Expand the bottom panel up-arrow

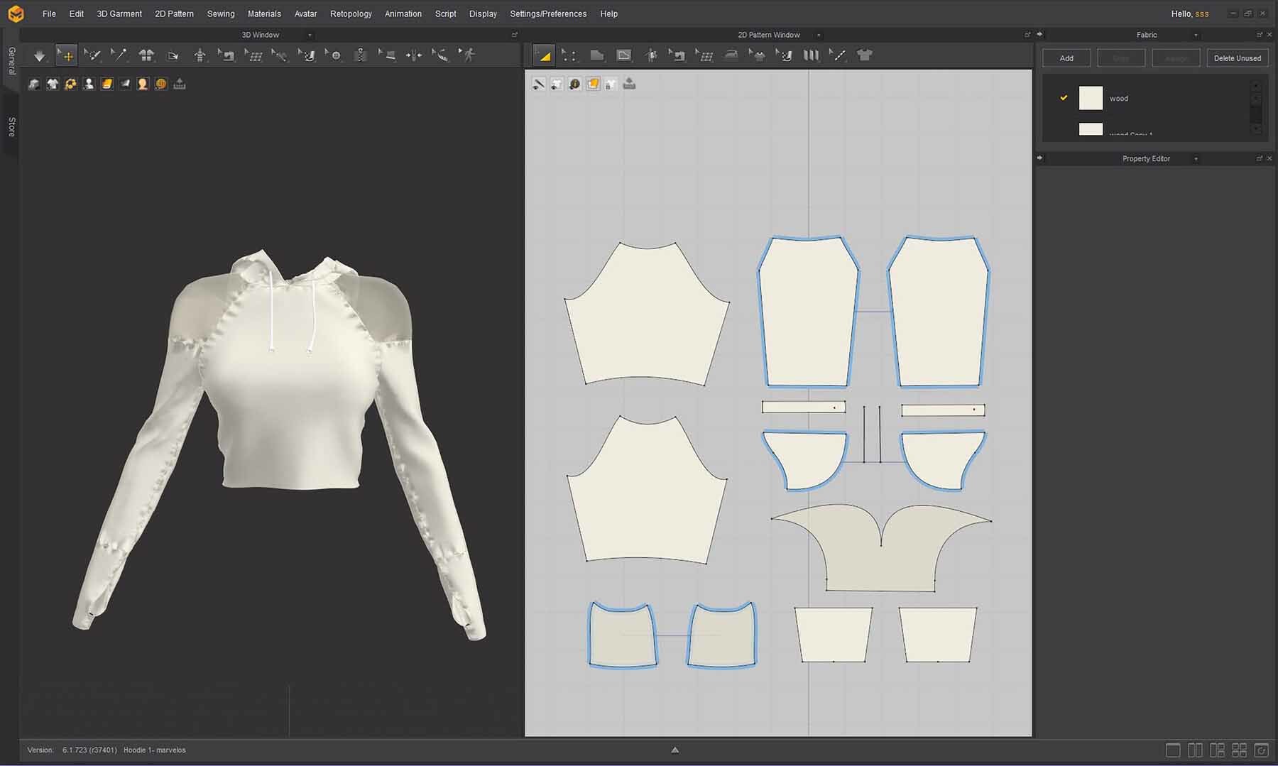(674, 750)
